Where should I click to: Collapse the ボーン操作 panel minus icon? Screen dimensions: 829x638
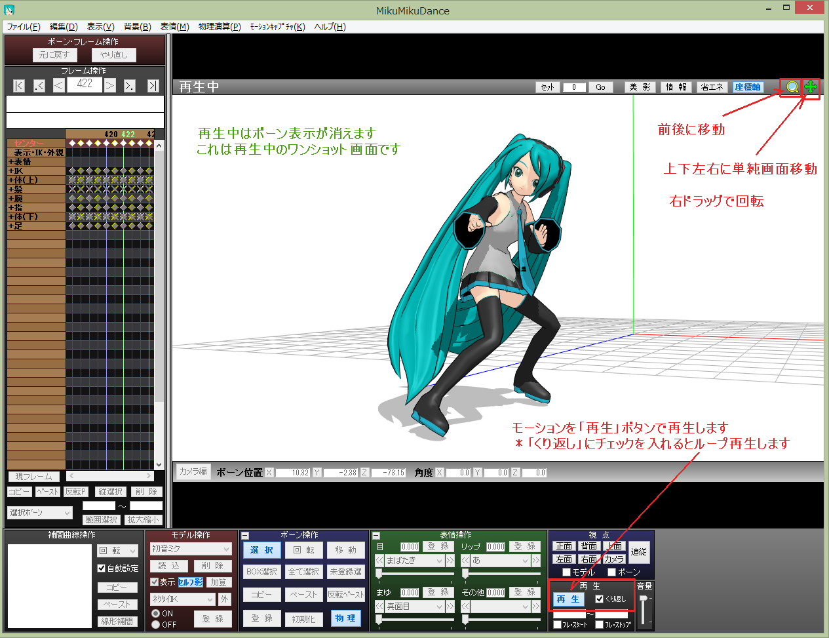[x=245, y=535]
